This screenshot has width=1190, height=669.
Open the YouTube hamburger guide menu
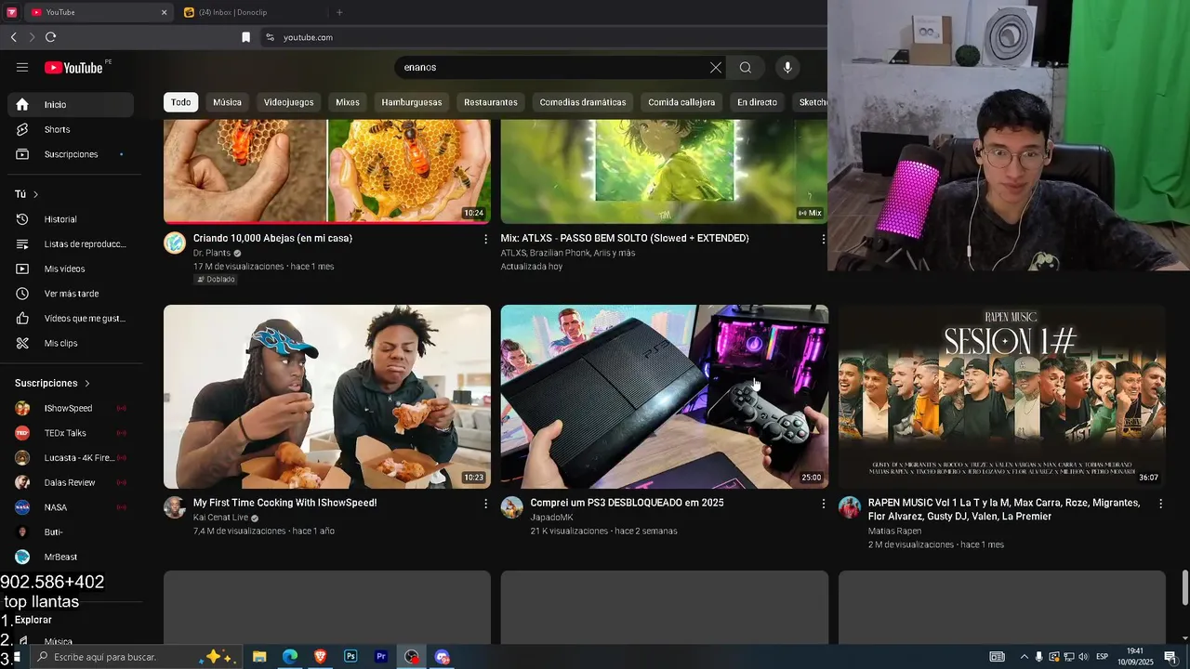[22, 67]
